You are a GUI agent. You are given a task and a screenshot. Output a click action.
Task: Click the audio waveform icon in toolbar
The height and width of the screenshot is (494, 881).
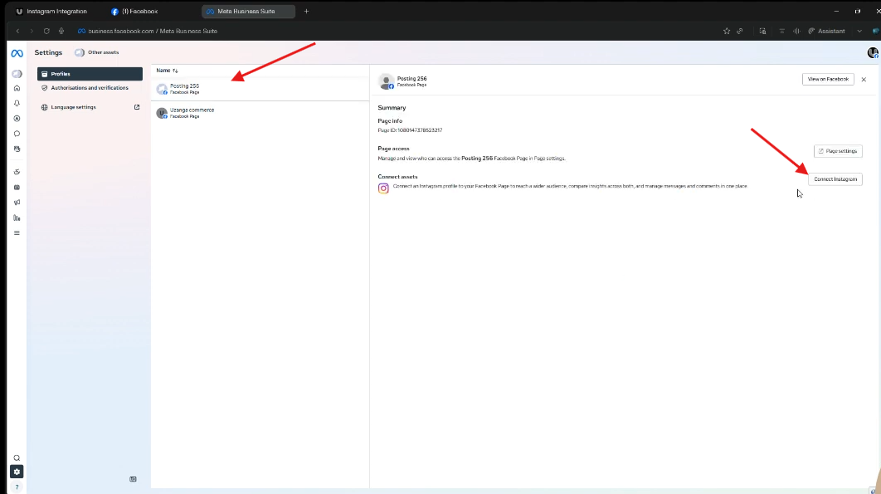click(x=796, y=31)
